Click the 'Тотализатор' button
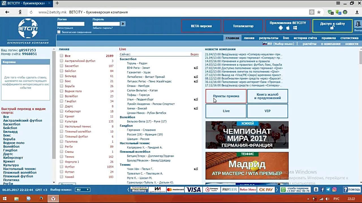This screenshot has width=362, height=203. (243, 26)
